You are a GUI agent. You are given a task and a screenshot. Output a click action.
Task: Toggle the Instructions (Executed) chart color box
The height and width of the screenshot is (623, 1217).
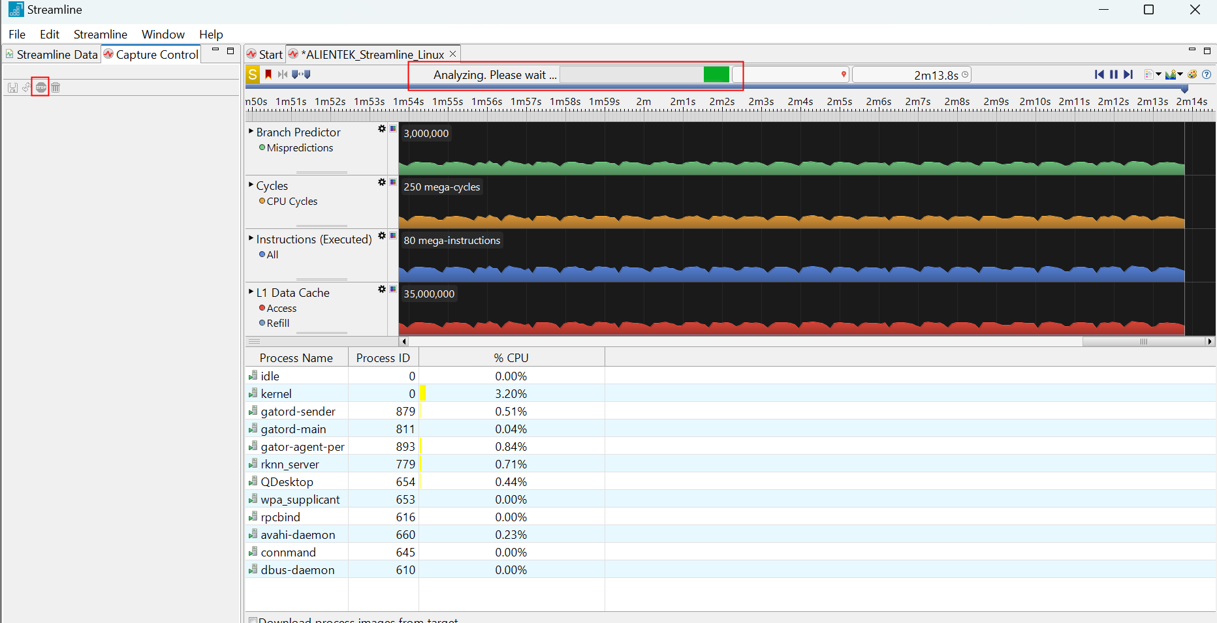[x=393, y=236]
